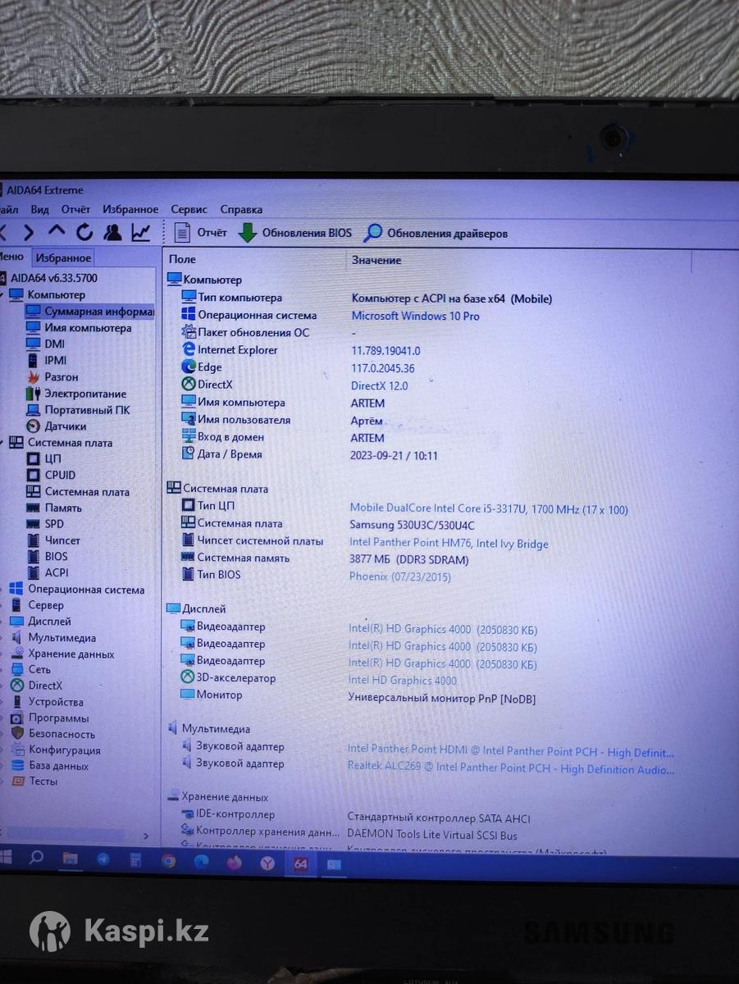Open the Intel Core i5-3317U CPU link
Viewport: 739px width, 984px height.
point(489,509)
